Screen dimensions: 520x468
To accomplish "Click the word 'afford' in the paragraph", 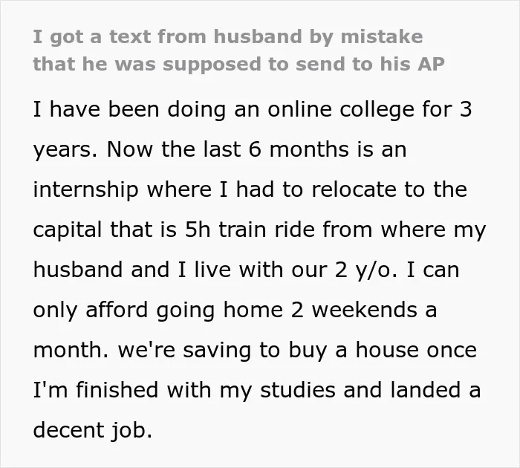I will [117, 310].
